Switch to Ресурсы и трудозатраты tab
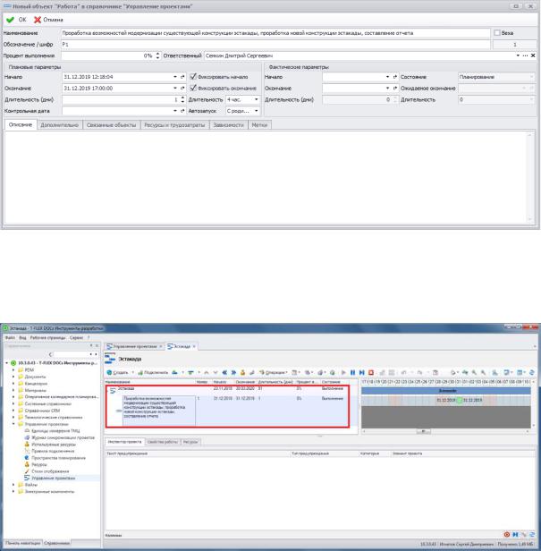This screenshot has height=551, width=541. click(174, 124)
